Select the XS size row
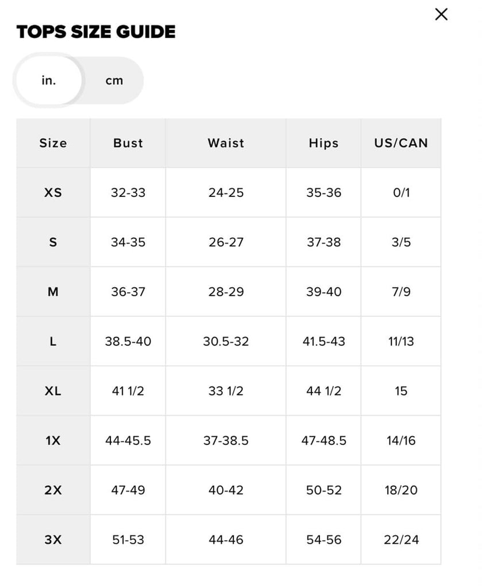Viewport: 482px width, 588px height. (x=53, y=192)
